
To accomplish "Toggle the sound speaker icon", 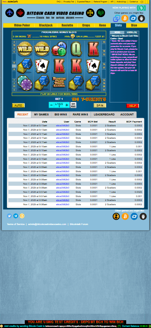I will click(x=142, y=2).
